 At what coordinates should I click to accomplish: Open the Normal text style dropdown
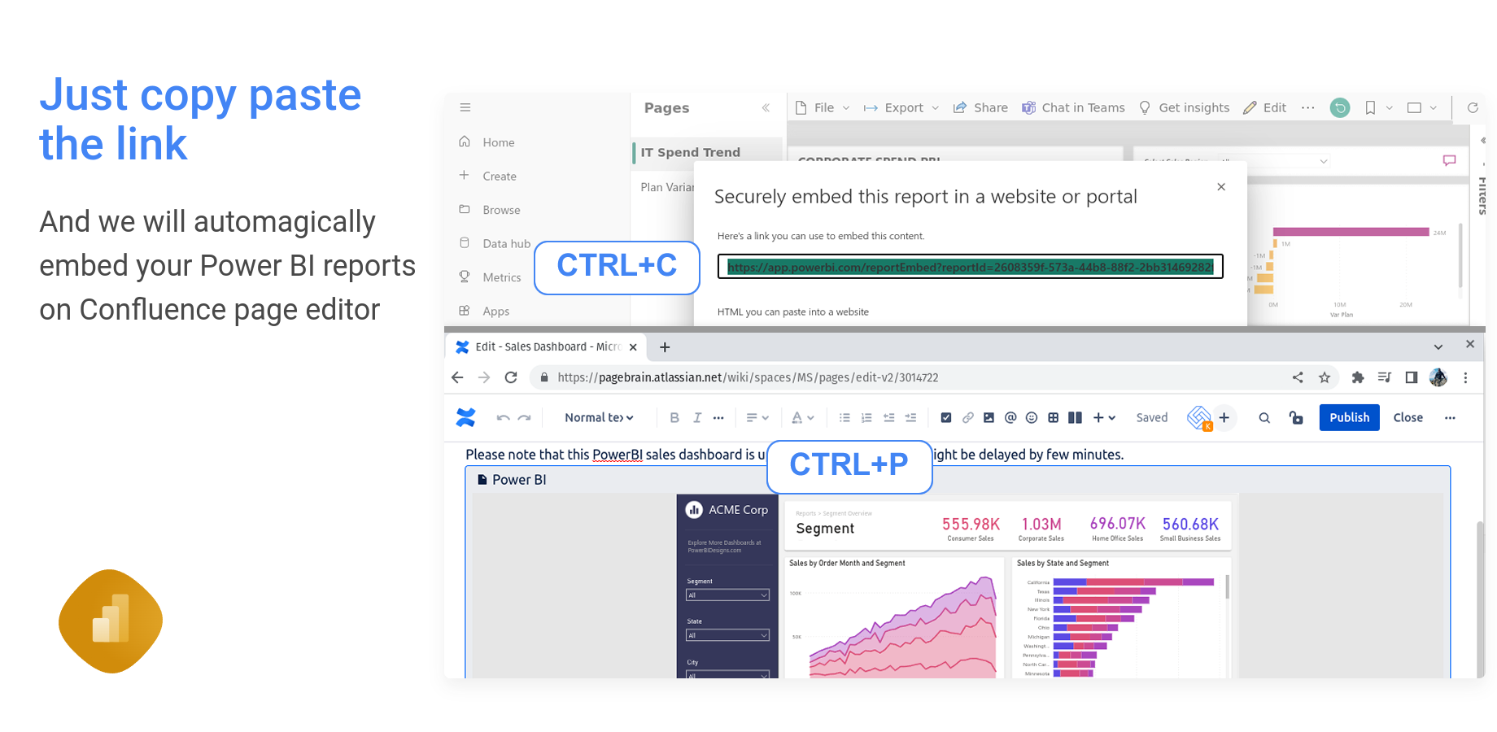[599, 417]
